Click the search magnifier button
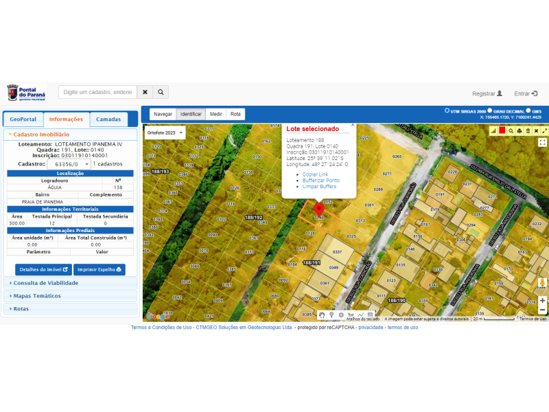The height and width of the screenshot is (412, 549). [x=161, y=92]
